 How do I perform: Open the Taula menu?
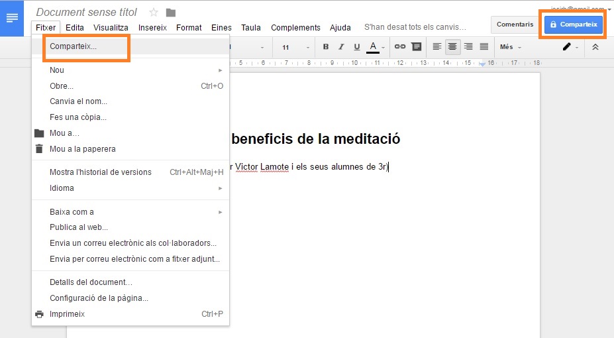[251, 28]
